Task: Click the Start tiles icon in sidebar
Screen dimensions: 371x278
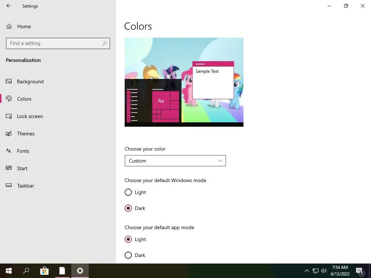Action: coord(9,168)
